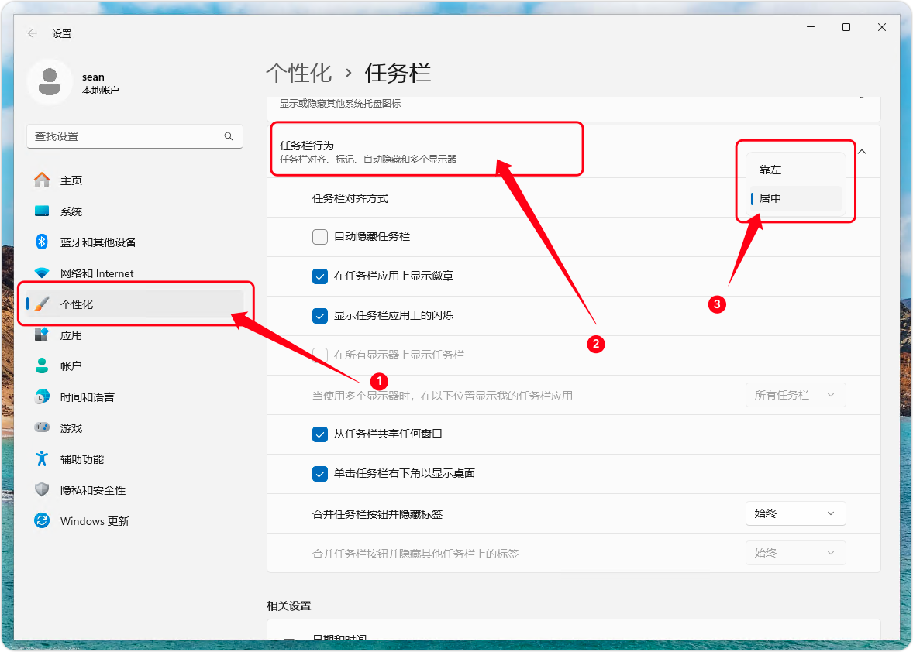Click the sean user avatar icon

[50, 81]
